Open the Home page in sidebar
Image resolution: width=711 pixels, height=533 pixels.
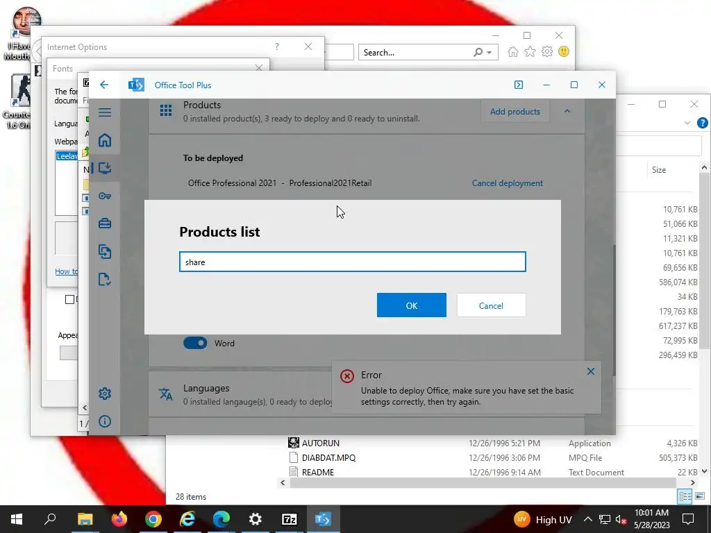(x=105, y=140)
